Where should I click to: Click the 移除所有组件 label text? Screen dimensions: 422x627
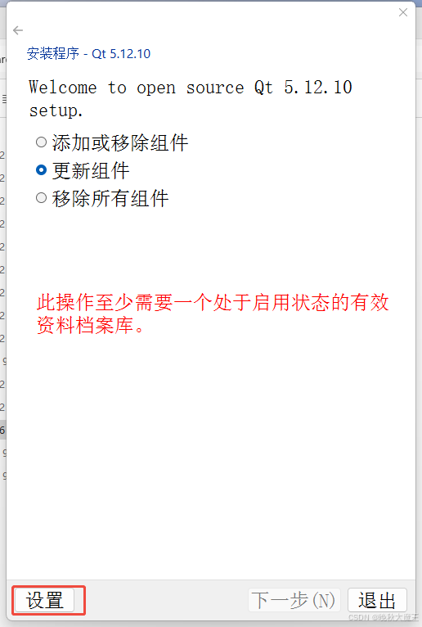click(110, 199)
